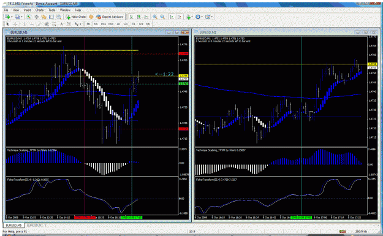Screen dimensions: 383x236
Task: Open the indicators list icon
Action: tap(188, 17)
